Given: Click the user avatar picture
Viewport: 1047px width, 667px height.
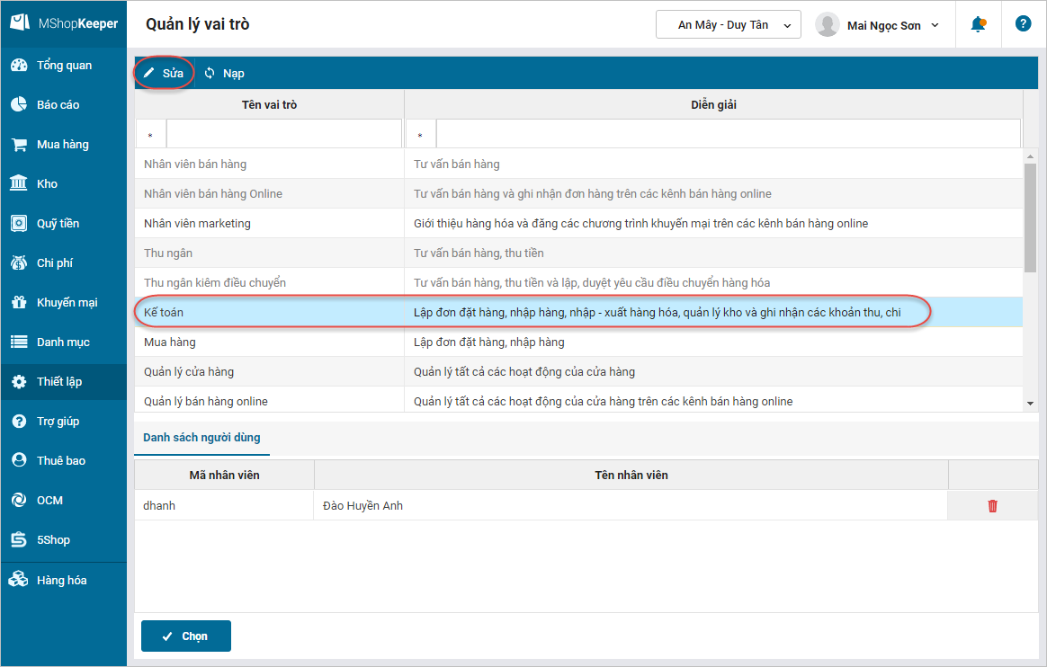Looking at the screenshot, I should [x=828, y=24].
